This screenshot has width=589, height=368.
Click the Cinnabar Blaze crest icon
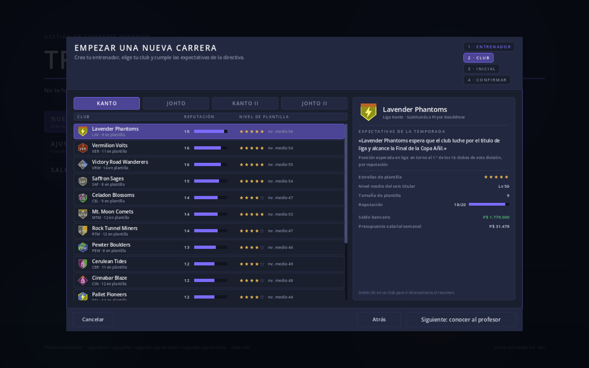(83, 281)
